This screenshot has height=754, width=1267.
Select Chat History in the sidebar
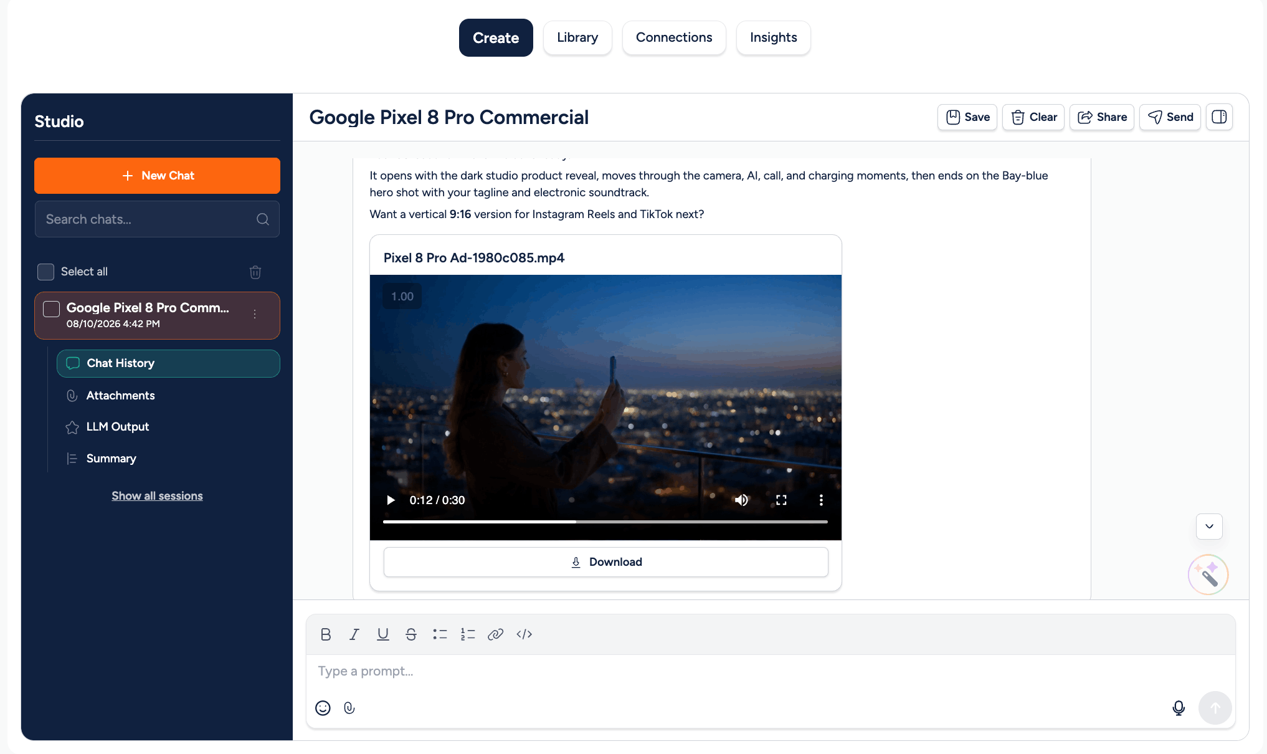click(x=168, y=363)
